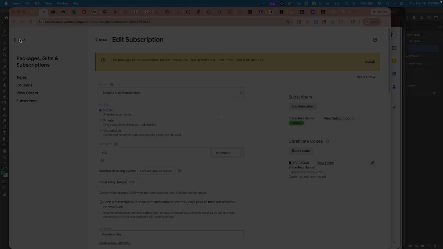This screenshot has width=443, height=249.
Task: Open the Edit menu in menu bar
Action: pos(37,3)
